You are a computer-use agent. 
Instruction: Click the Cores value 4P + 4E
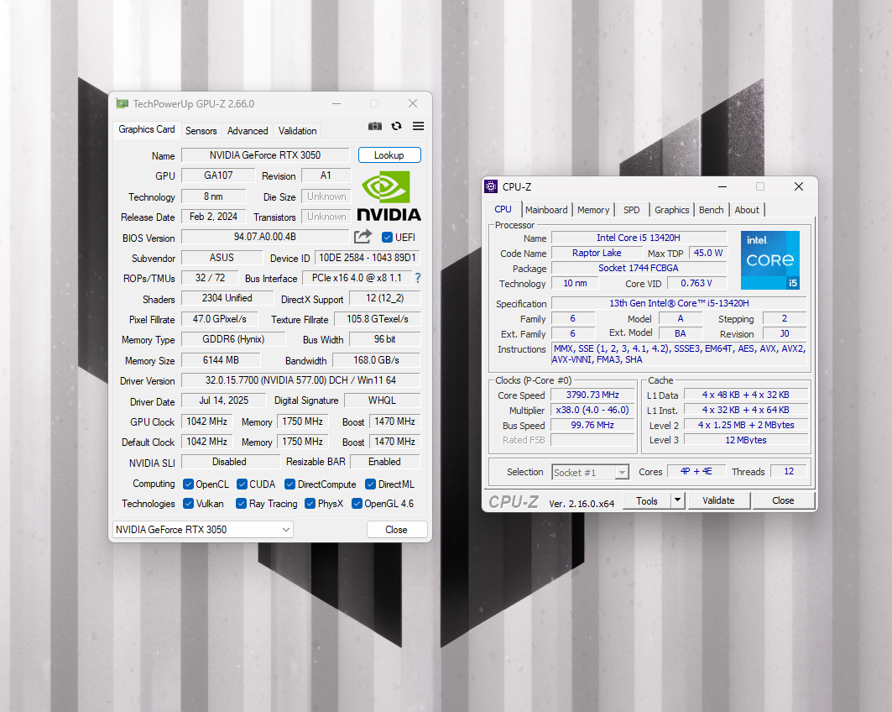point(696,471)
